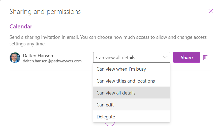Close the Sharing and permissions dialog
Image resolution: width=220 pixels, height=133 pixels.
tap(211, 11)
